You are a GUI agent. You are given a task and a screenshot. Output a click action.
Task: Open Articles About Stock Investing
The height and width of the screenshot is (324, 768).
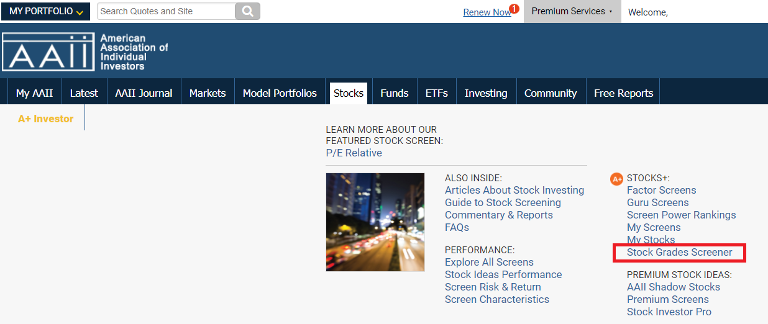pyautogui.click(x=514, y=190)
